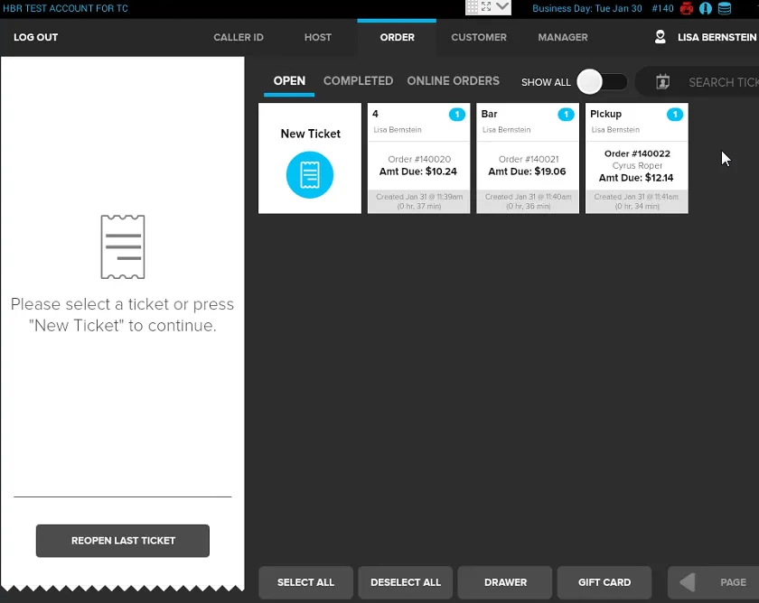Click the Bar ticket title
759x603 pixels.
click(x=489, y=114)
